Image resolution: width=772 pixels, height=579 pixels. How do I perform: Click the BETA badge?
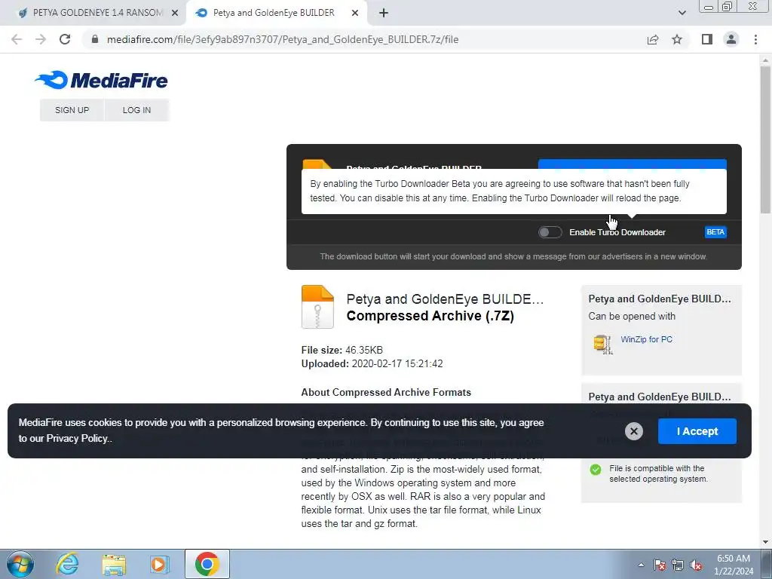715,232
